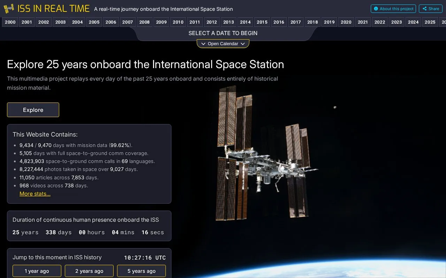
Task: Click the ISS station photo
Action: point(267,152)
